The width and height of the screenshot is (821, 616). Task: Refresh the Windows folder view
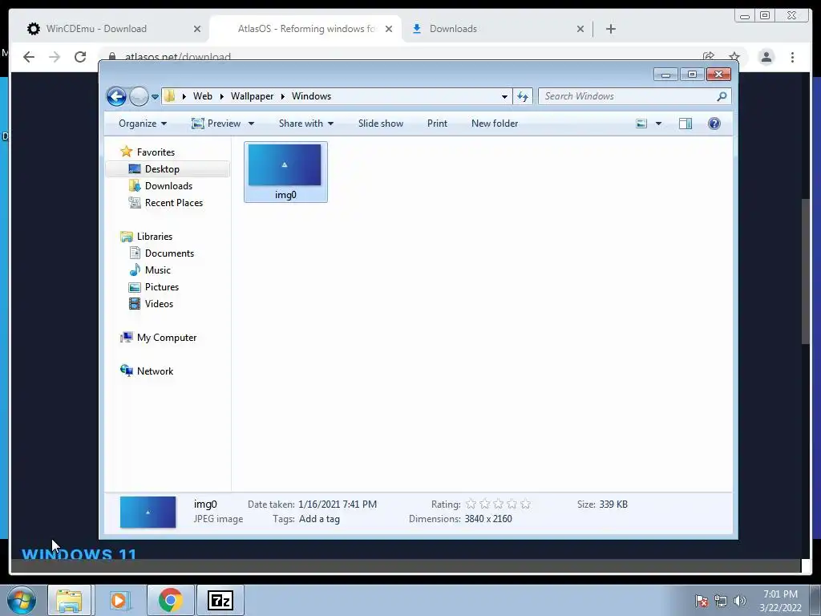[x=523, y=96]
